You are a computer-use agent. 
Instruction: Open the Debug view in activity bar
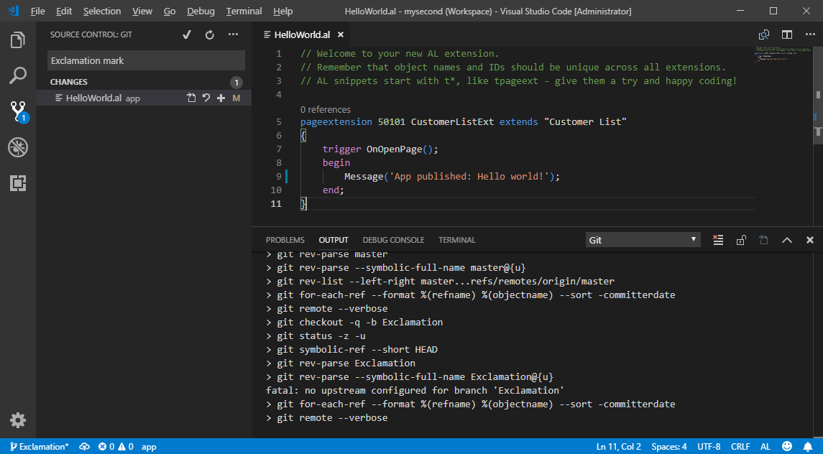[x=18, y=147]
